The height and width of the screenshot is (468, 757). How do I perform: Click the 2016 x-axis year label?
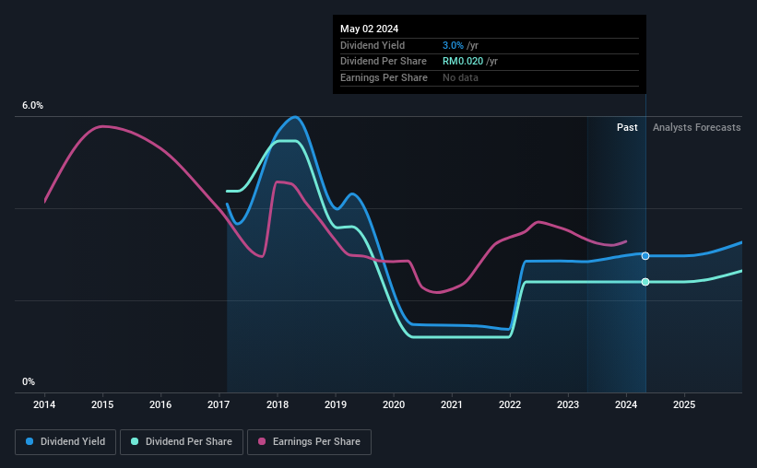pos(160,404)
